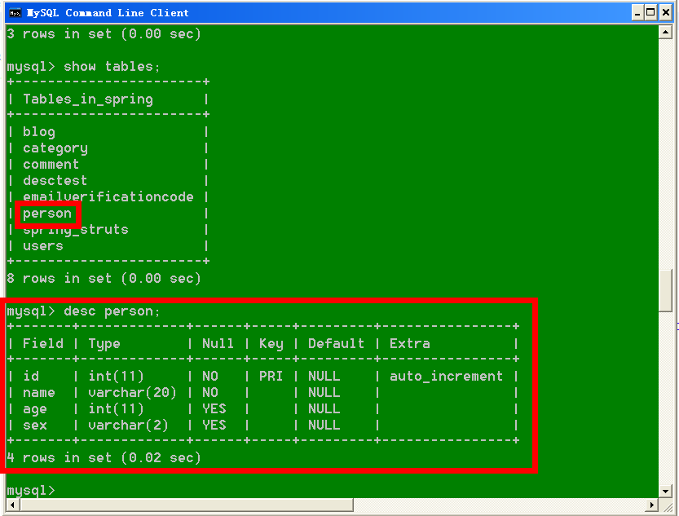Click the 'Extra' column header

coord(410,344)
